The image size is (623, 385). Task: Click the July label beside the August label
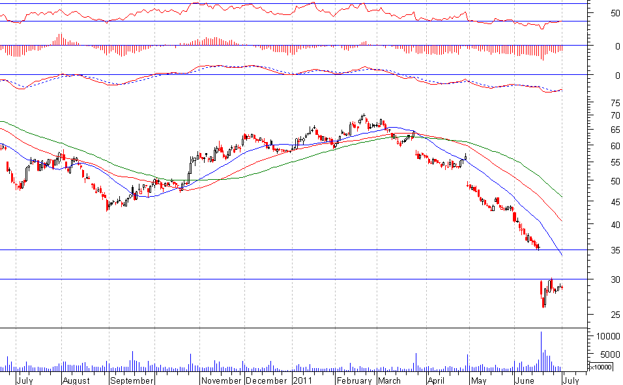[25, 380]
